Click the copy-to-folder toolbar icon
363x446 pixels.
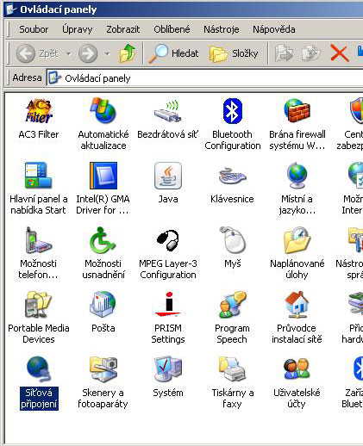pyautogui.click(x=311, y=53)
